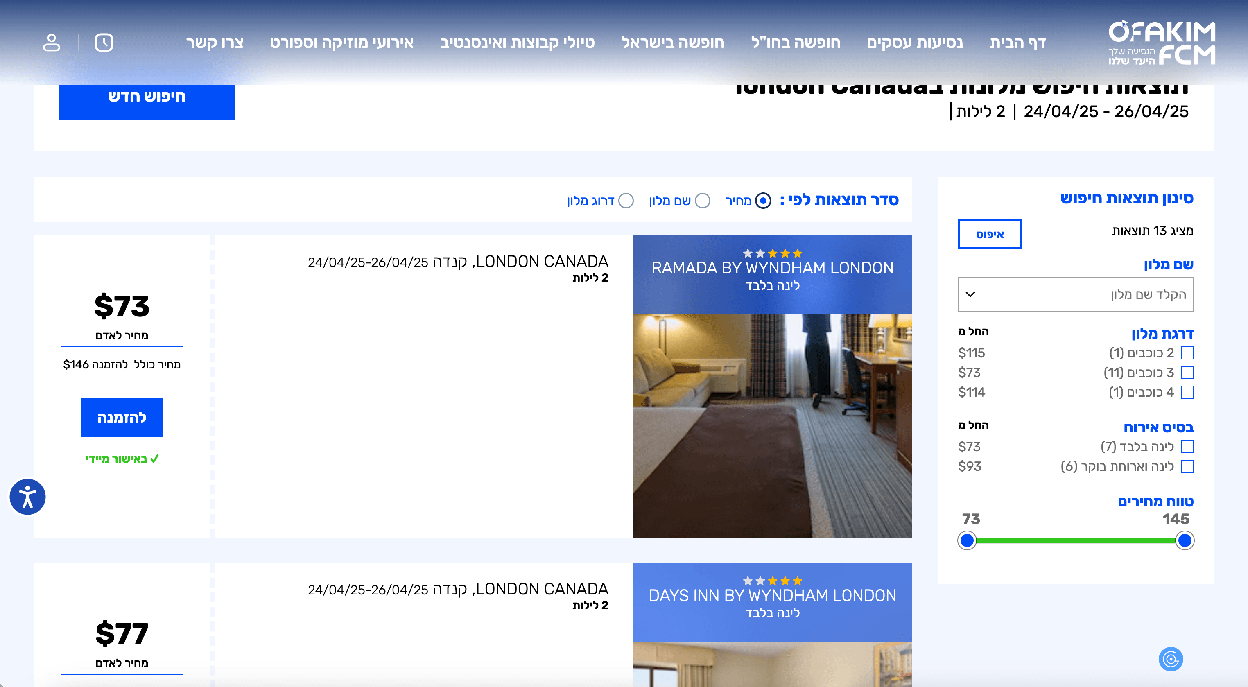Image resolution: width=1248 pixels, height=687 pixels.
Task: Select sort by דרוג מלון radio
Action: point(626,201)
